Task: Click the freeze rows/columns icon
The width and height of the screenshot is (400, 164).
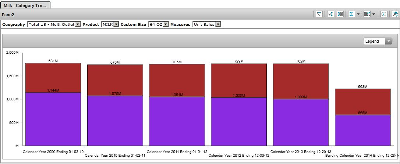Action: pos(340,14)
